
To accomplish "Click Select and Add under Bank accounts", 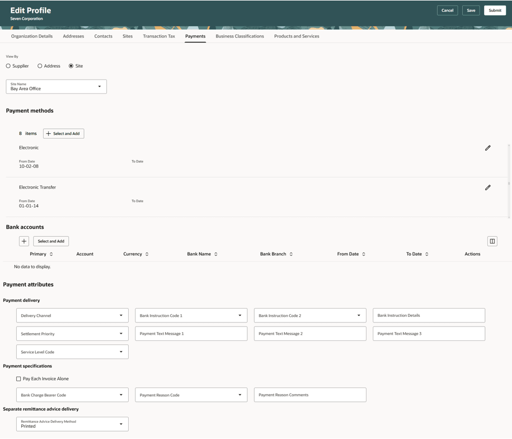I will (50, 241).
